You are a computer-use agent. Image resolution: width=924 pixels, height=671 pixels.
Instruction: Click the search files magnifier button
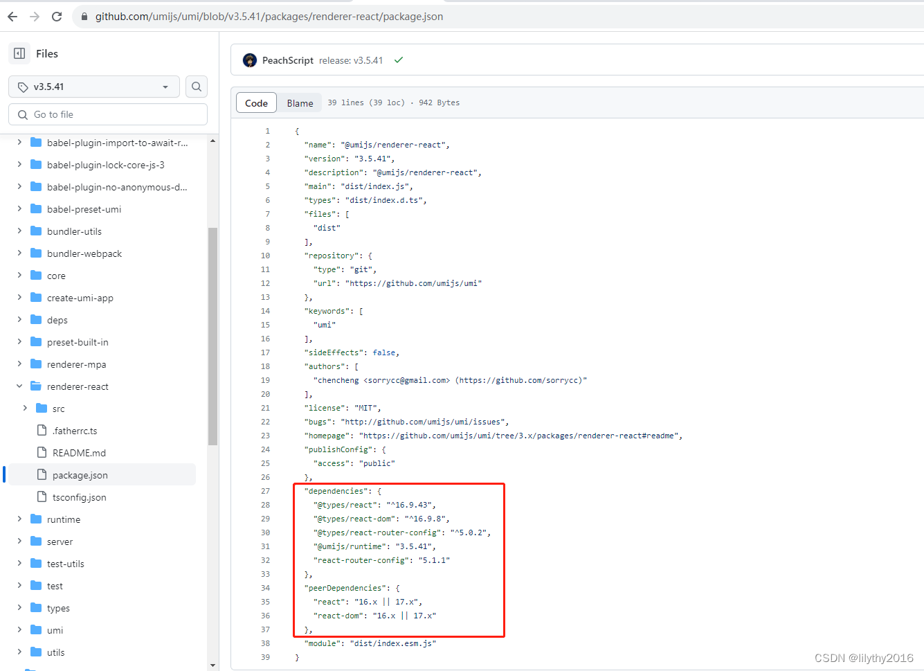coord(197,87)
